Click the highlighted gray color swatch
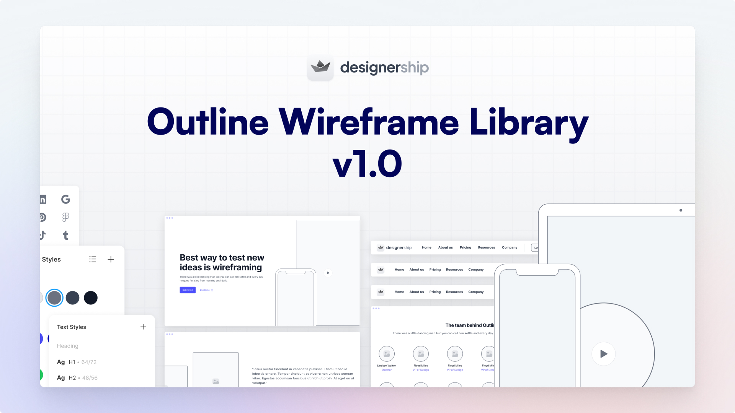 click(x=54, y=298)
